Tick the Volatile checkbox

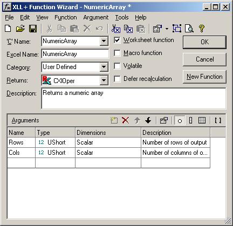[x=117, y=66]
